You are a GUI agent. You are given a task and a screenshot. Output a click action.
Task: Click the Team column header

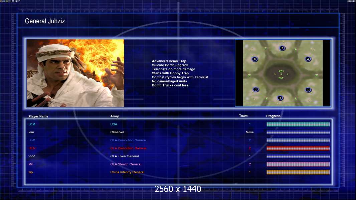tap(243, 116)
